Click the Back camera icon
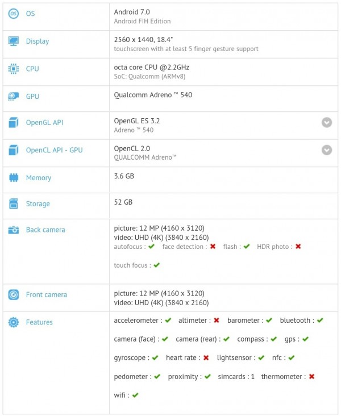The image size is (341, 416). pos(14,230)
